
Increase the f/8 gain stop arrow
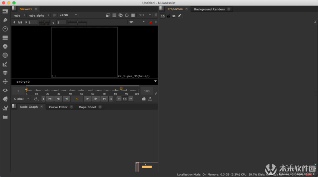pyautogui.click(x=26, y=22)
